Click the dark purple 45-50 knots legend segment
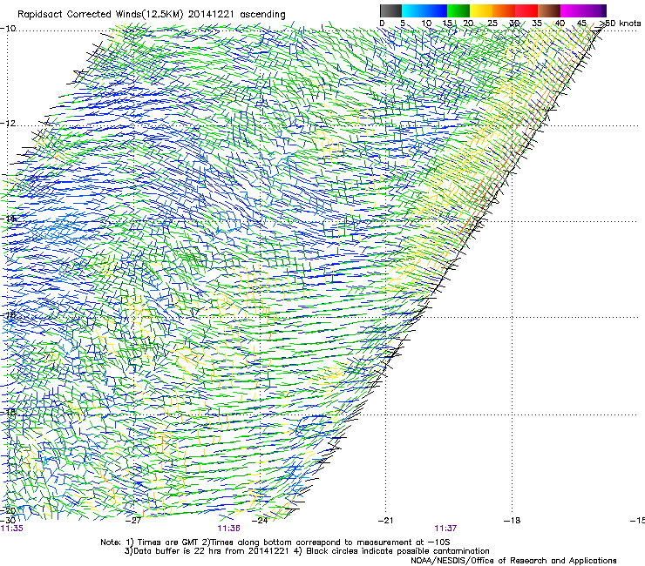Image resolution: width=645 pixels, height=566 pixels. (594, 10)
